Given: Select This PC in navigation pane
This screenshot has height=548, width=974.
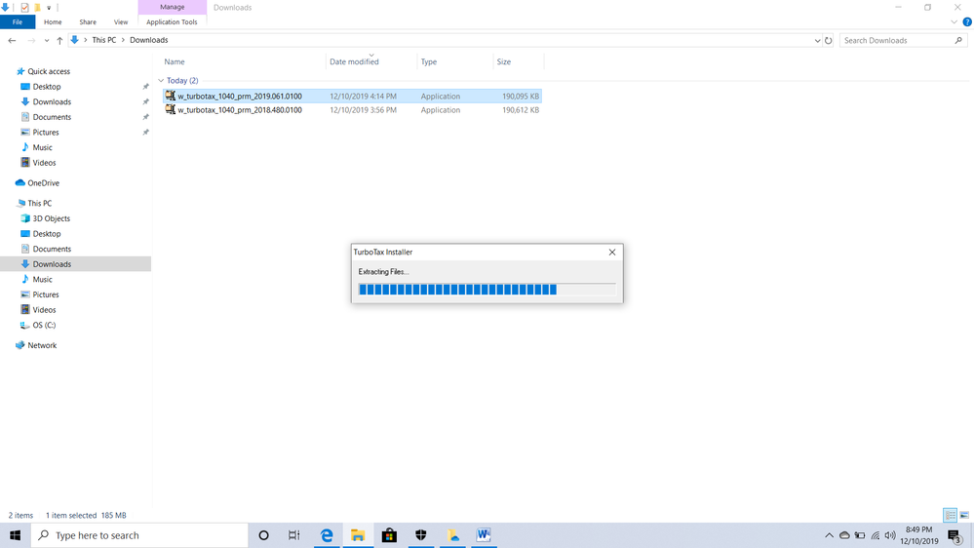Looking at the screenshot, I should pos(39,203).
